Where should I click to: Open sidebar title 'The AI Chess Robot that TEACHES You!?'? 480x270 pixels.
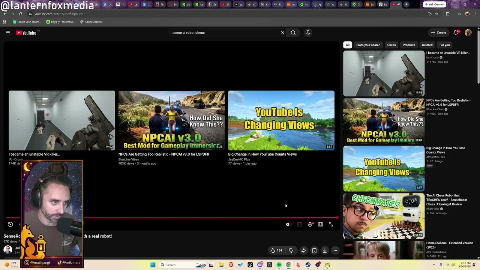click(447, 200)
